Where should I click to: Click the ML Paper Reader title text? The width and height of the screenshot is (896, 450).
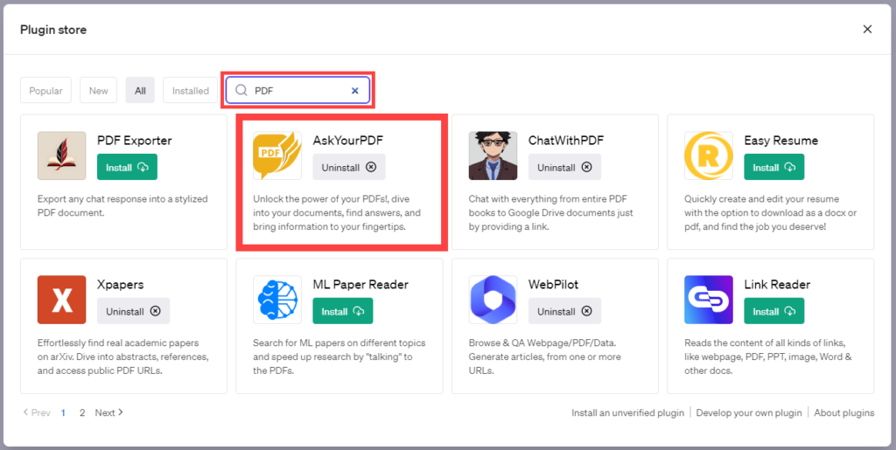click(360, 285)
